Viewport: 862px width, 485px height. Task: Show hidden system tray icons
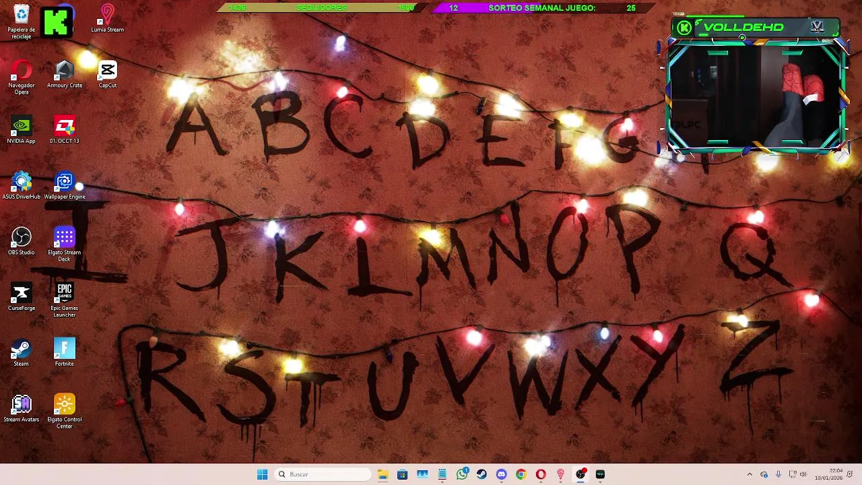tap(750, 474)
